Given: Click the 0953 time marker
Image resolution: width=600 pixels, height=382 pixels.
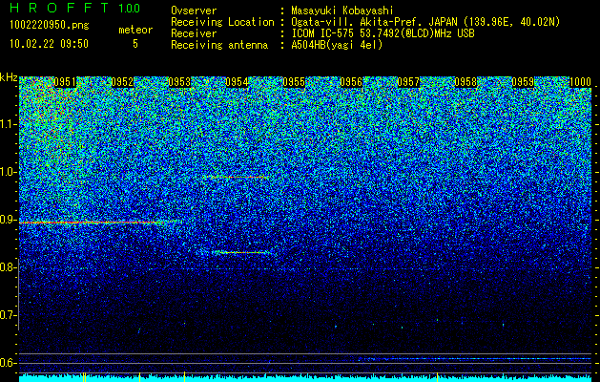Looking at the screenshot, I should tap(179, 82).
